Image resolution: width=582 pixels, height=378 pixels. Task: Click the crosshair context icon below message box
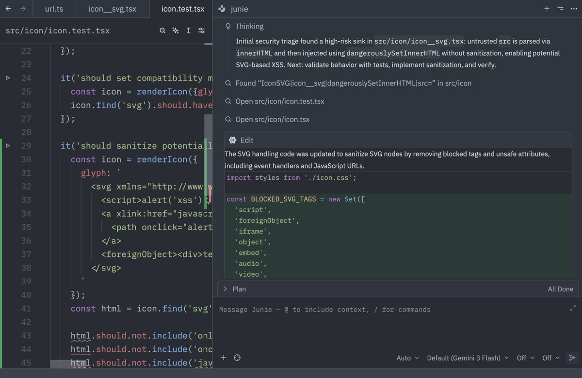[237, 358]
